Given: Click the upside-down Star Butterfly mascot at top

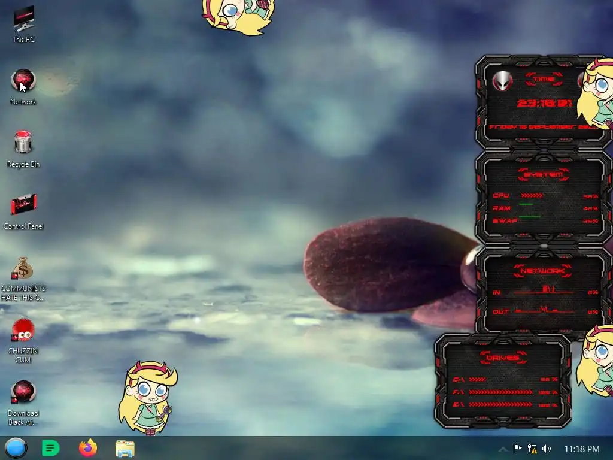Looking at the screenshot, I should (x=238, y=17).
